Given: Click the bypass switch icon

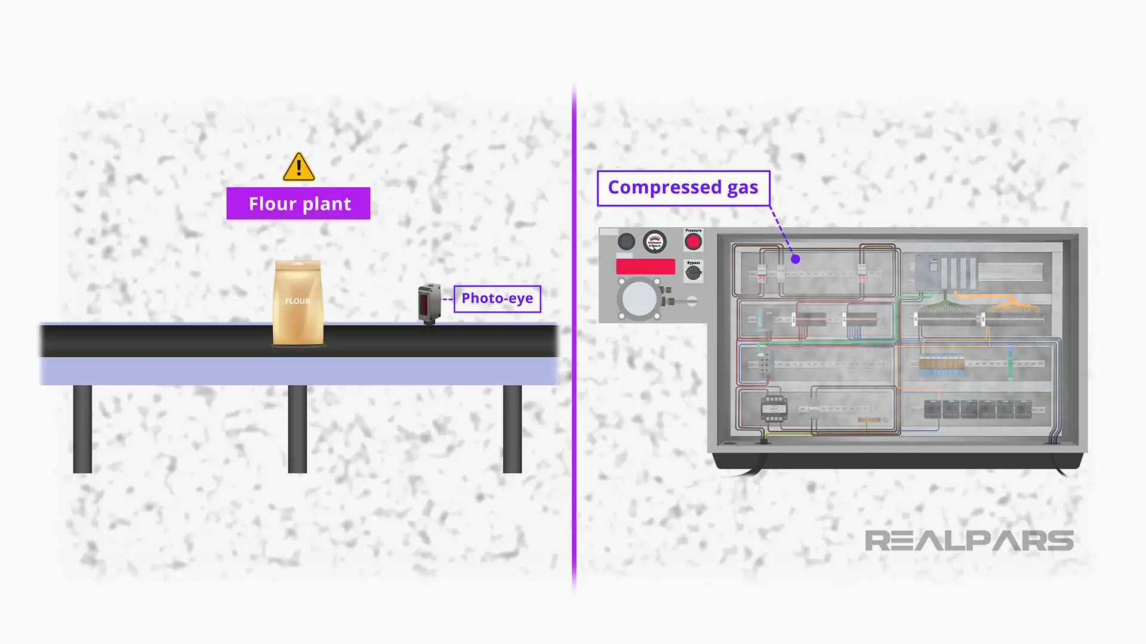Looking at the screenshot, I should point(692,273).
